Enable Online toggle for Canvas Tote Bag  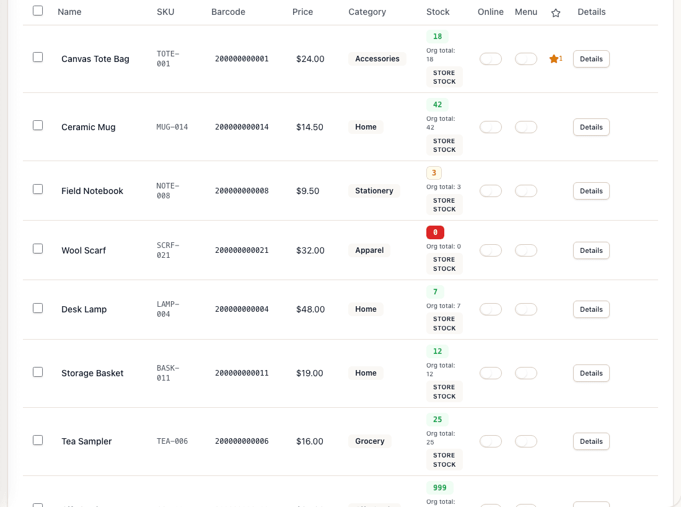tap(491, 59)
